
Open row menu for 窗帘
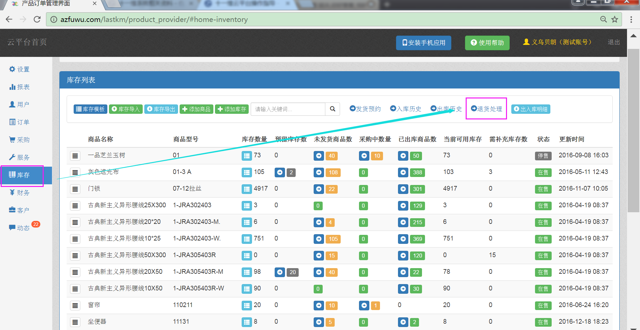pos(75,305)
